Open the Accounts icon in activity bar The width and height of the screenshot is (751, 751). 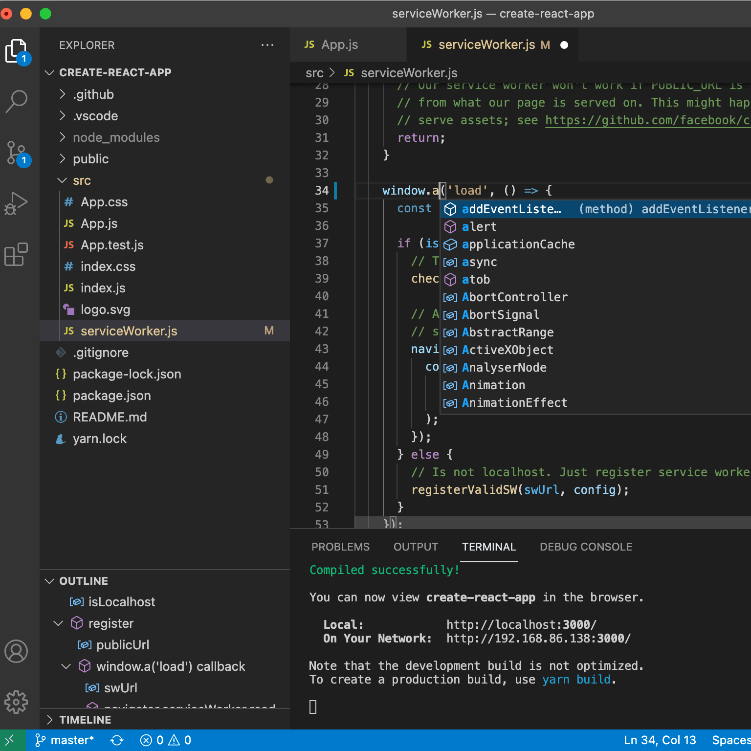coord(16,651)
